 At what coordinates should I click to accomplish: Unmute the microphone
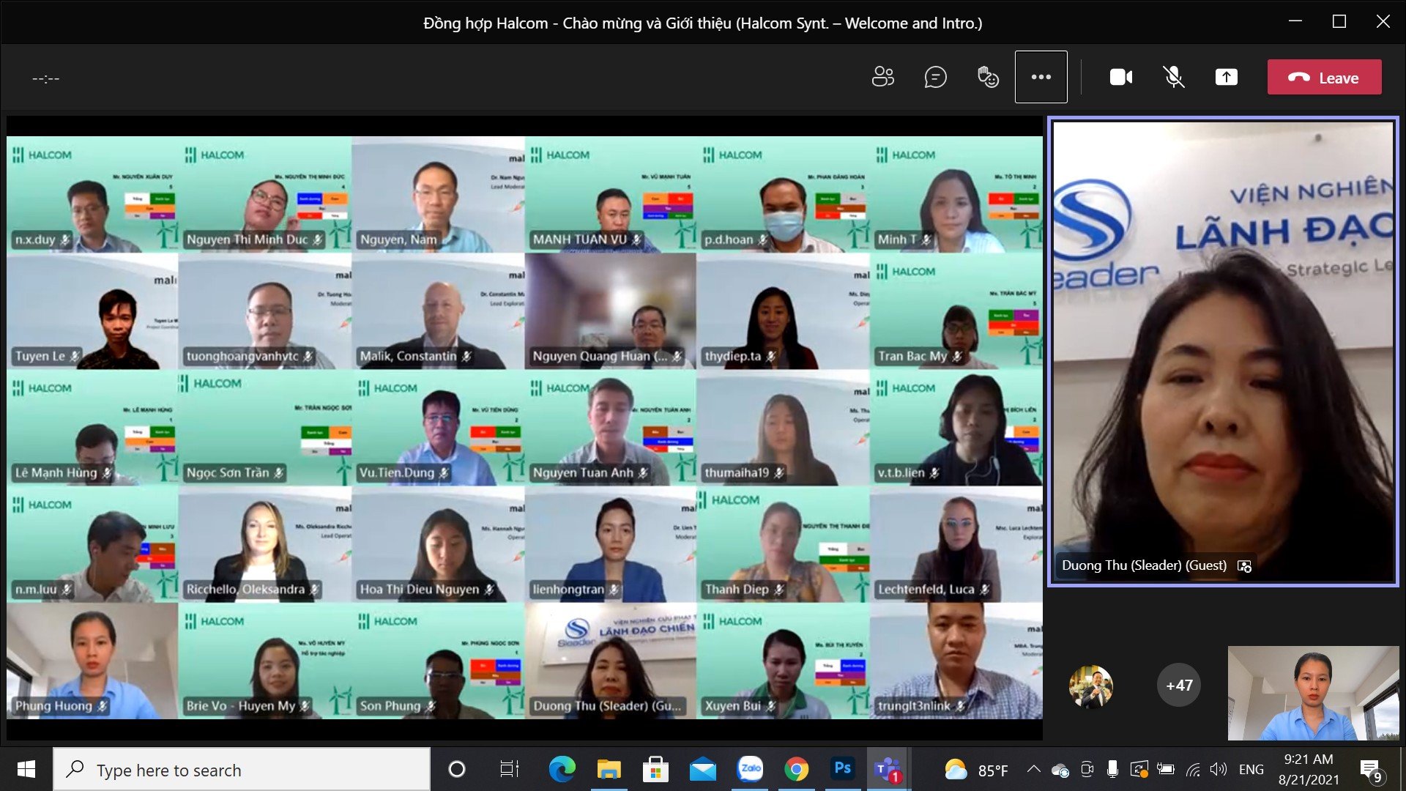pyautogui.click(x=1174, y=77)
